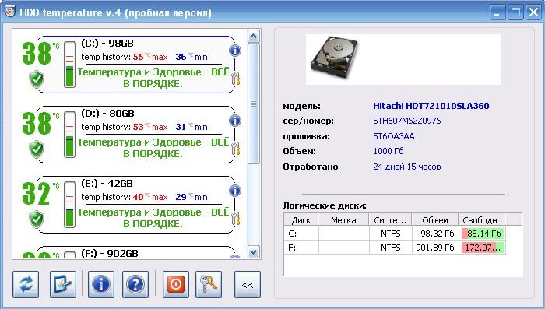Click the 901.89 Гб volume cell
The width and height of the screenshot is (545, 309).
pyautogui.click(x=434, y=248)
